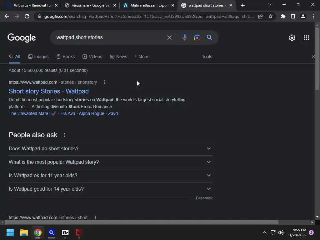The height and width of the screenshot is (240, 320).
Task: Open the Windows Start menu
Action: point(10,232)
